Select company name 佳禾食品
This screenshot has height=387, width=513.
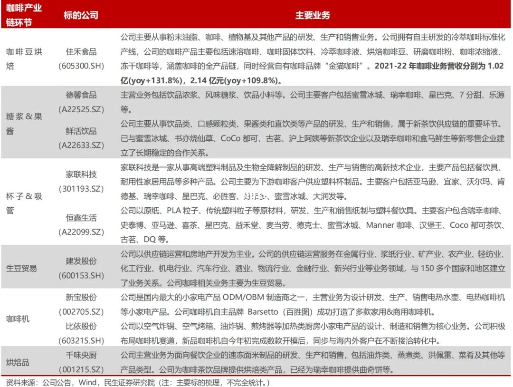point(81,51)
